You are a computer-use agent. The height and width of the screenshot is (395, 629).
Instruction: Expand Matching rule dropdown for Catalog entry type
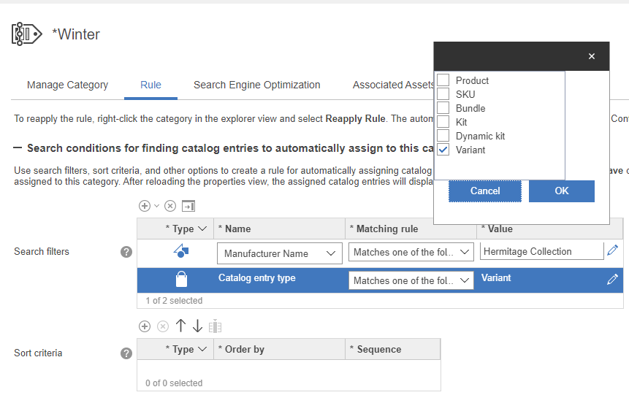(x=411, y=280)
